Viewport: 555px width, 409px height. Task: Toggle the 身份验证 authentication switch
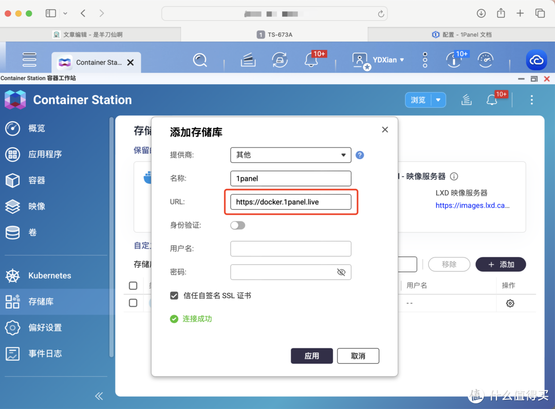coord(238,225)
